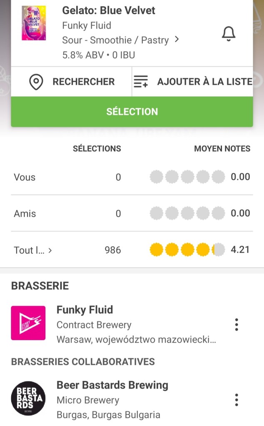Open Gelato Blue Velvet label image
Image resolution: width=264 pixels, height=426 pixels.
(34, 23)
